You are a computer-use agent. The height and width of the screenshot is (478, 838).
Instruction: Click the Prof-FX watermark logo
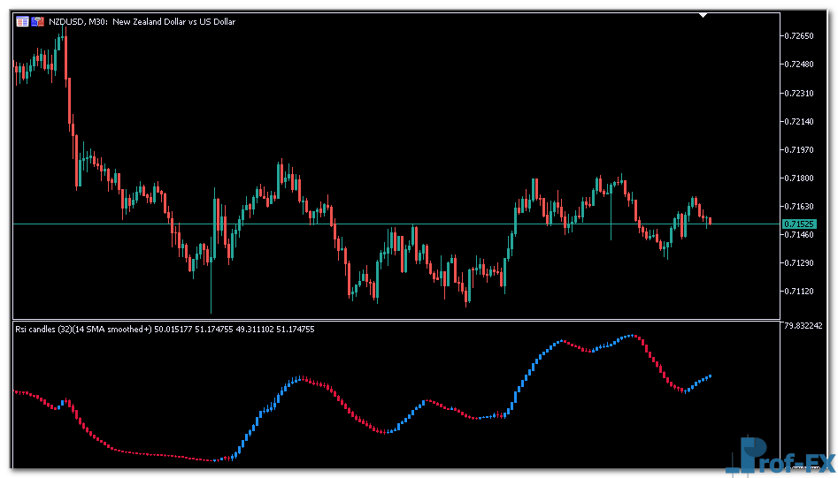(x=779, y=457)
